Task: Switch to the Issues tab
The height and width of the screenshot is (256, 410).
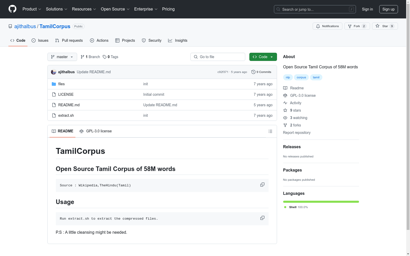Action: [40, 40]
